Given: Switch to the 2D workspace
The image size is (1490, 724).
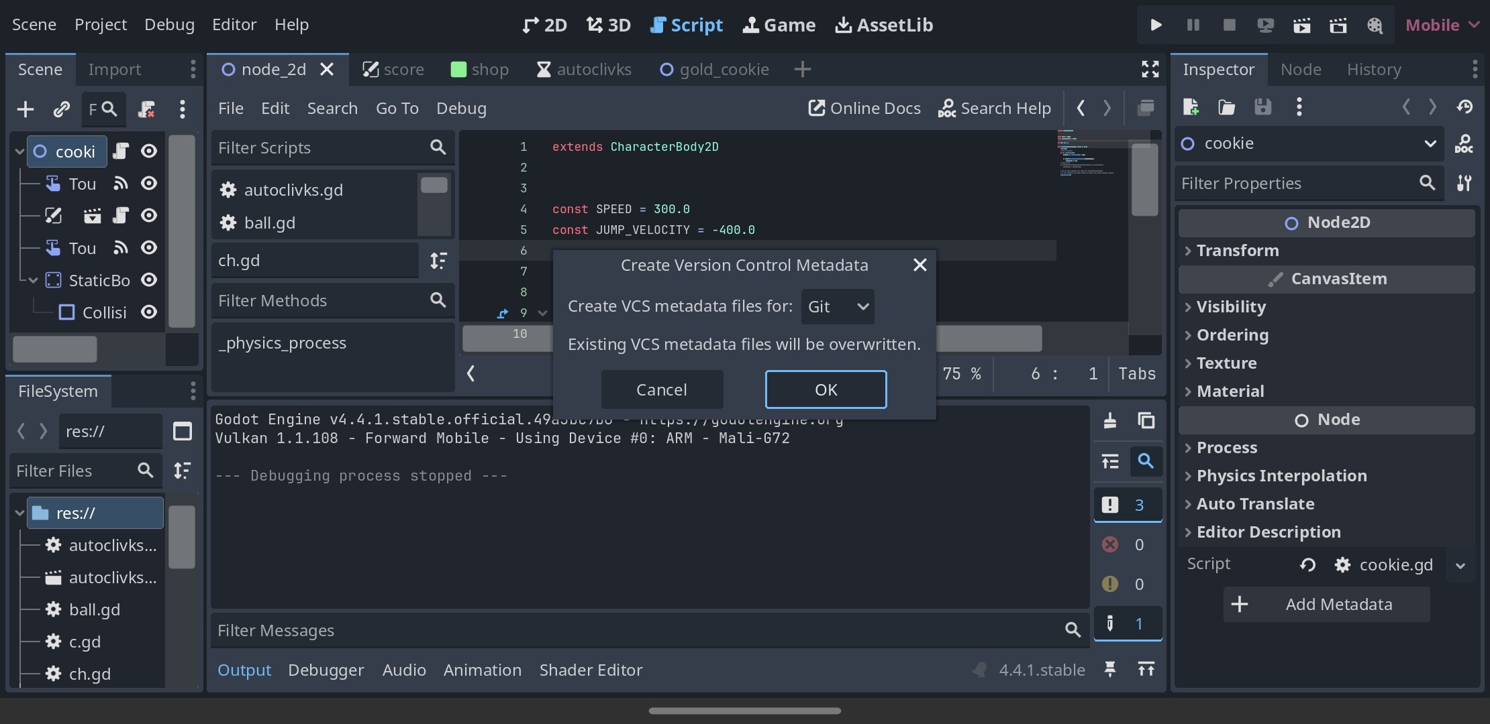Looking at the screenshot, I should (545, 25).
